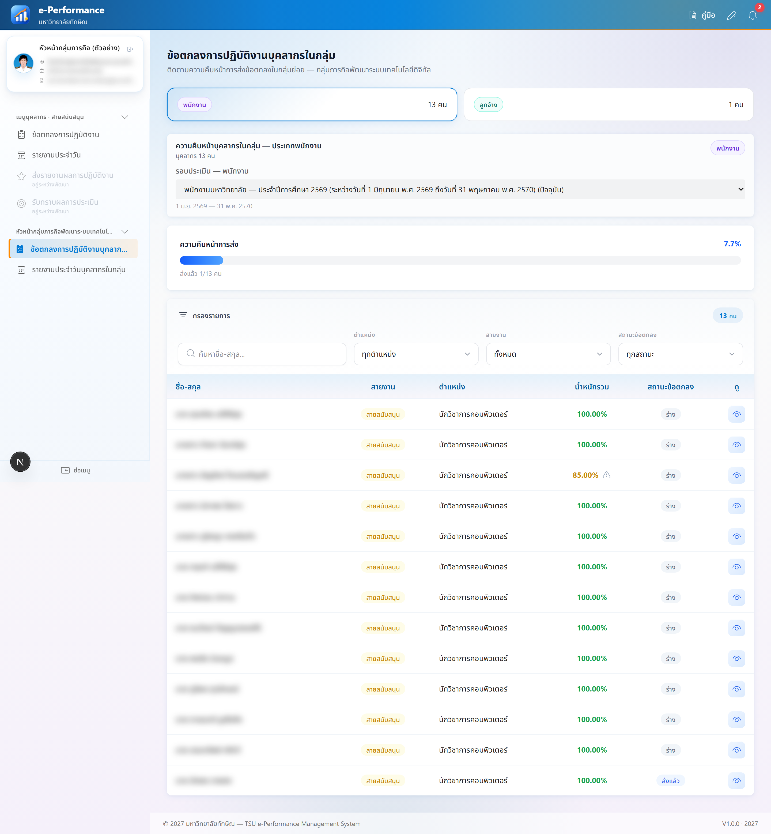Select ข้อตกลงการปฏิบัติงานบุคลากร... active menu item
771x834 pixels.
point(73,249)
